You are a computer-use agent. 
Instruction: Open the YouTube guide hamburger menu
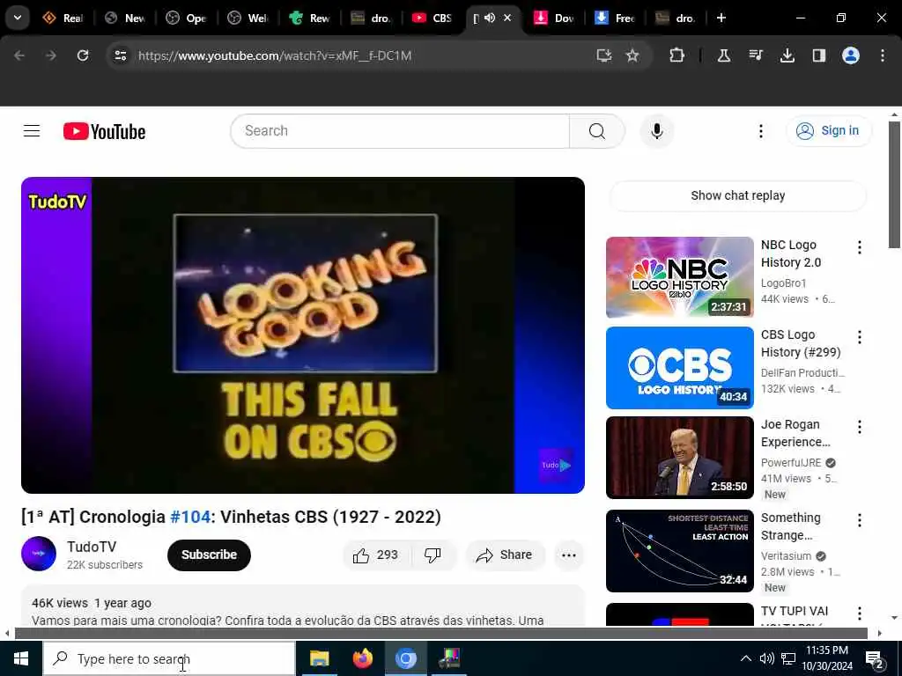pos(32,131)
